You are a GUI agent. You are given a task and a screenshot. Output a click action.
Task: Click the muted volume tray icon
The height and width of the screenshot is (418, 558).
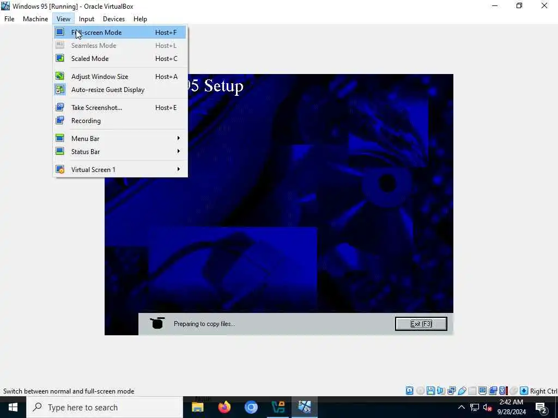(487, 407)
